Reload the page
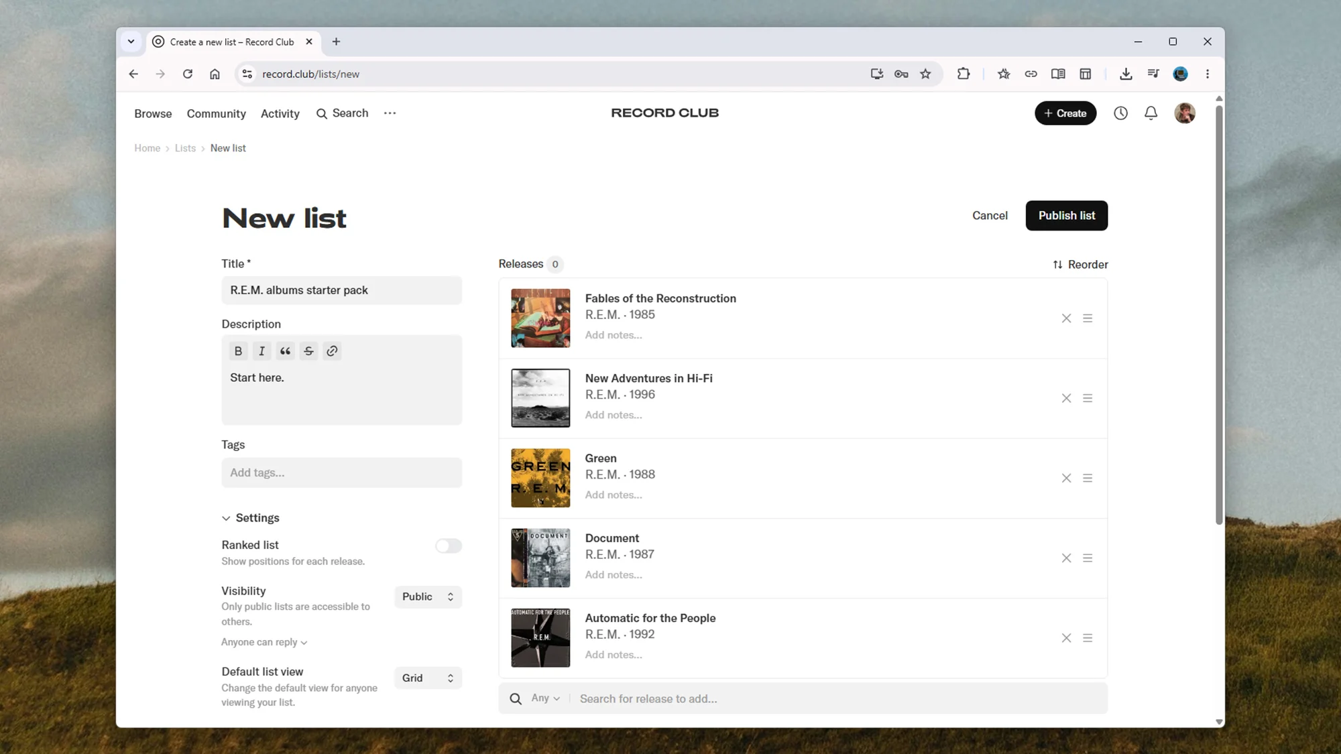Screen dimensions: 1341x754 tap(188, 74)
